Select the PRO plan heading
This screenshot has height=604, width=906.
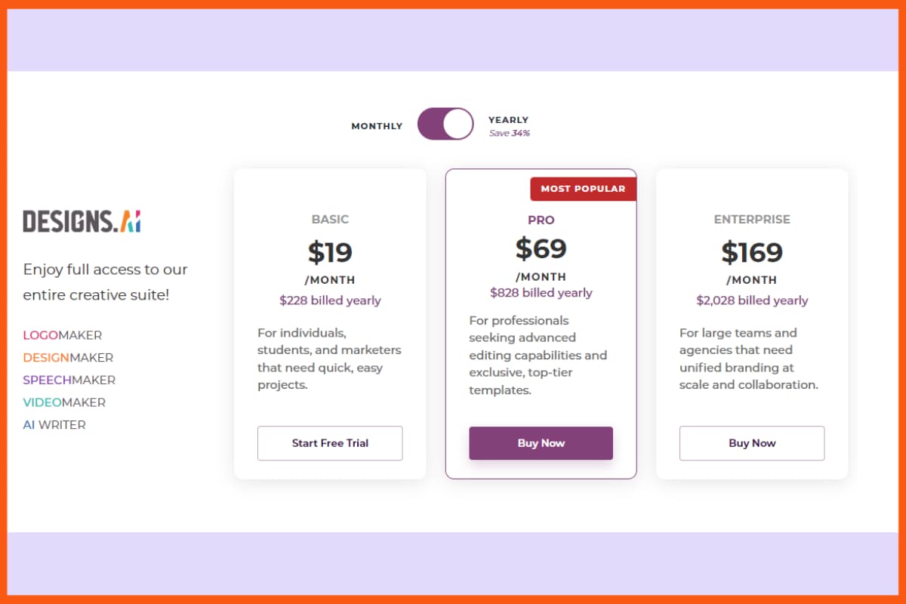(541, 220)
